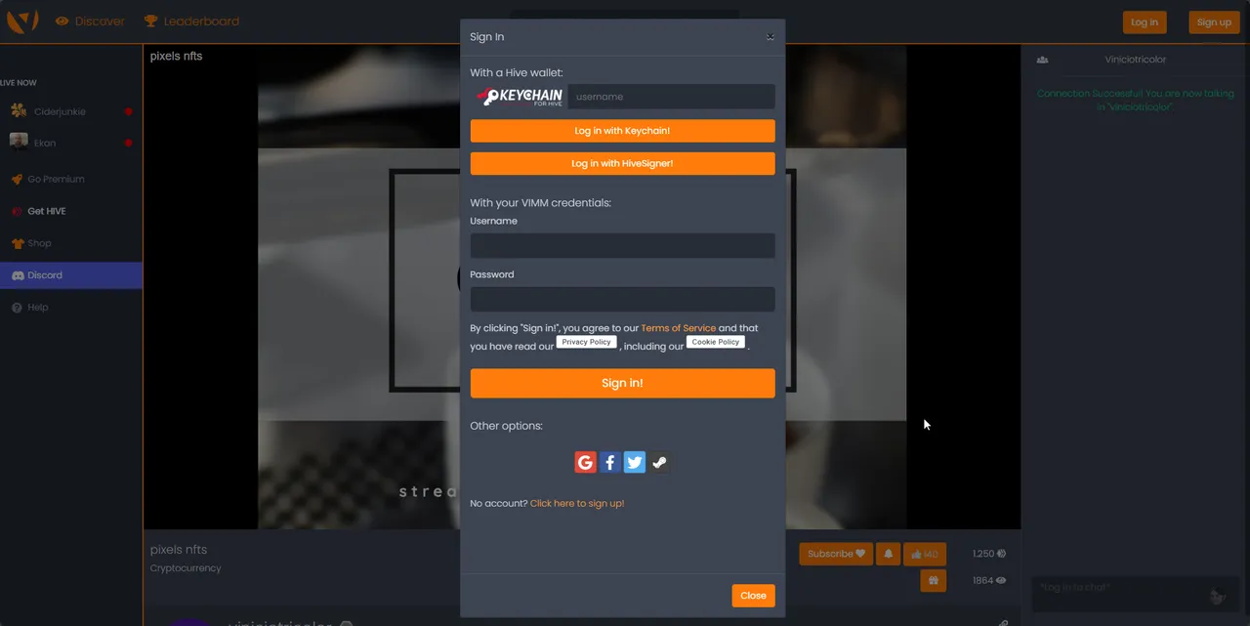Click the 'Connection Successful' chat message
The height and width of the screenshot is (626, 1250).
[x=1135, y=101]
